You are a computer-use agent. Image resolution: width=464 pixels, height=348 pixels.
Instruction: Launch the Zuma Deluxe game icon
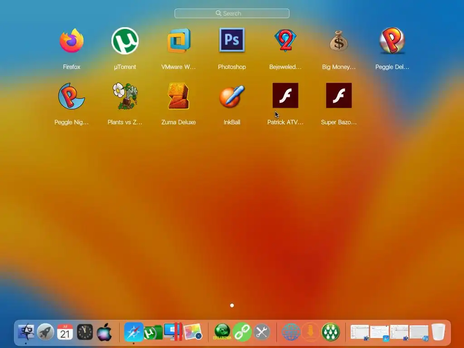(179, 96)
